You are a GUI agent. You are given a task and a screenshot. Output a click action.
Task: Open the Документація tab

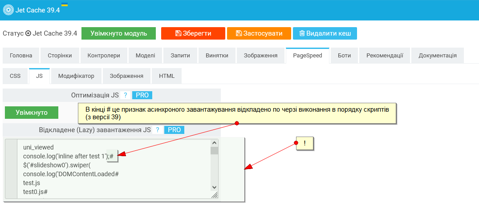[x=438, y=56]
